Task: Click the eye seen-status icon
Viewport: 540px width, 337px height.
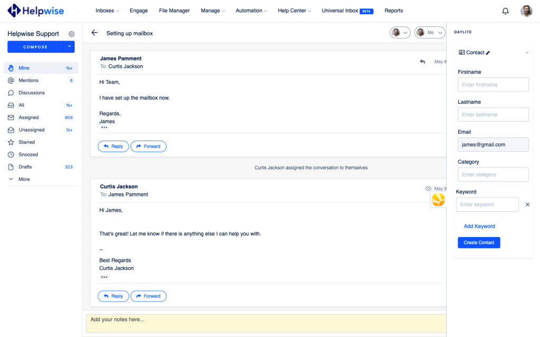Action: point(428,189)
